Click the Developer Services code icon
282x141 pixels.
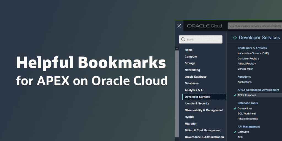pyautogui.click(x=235, y=37)
